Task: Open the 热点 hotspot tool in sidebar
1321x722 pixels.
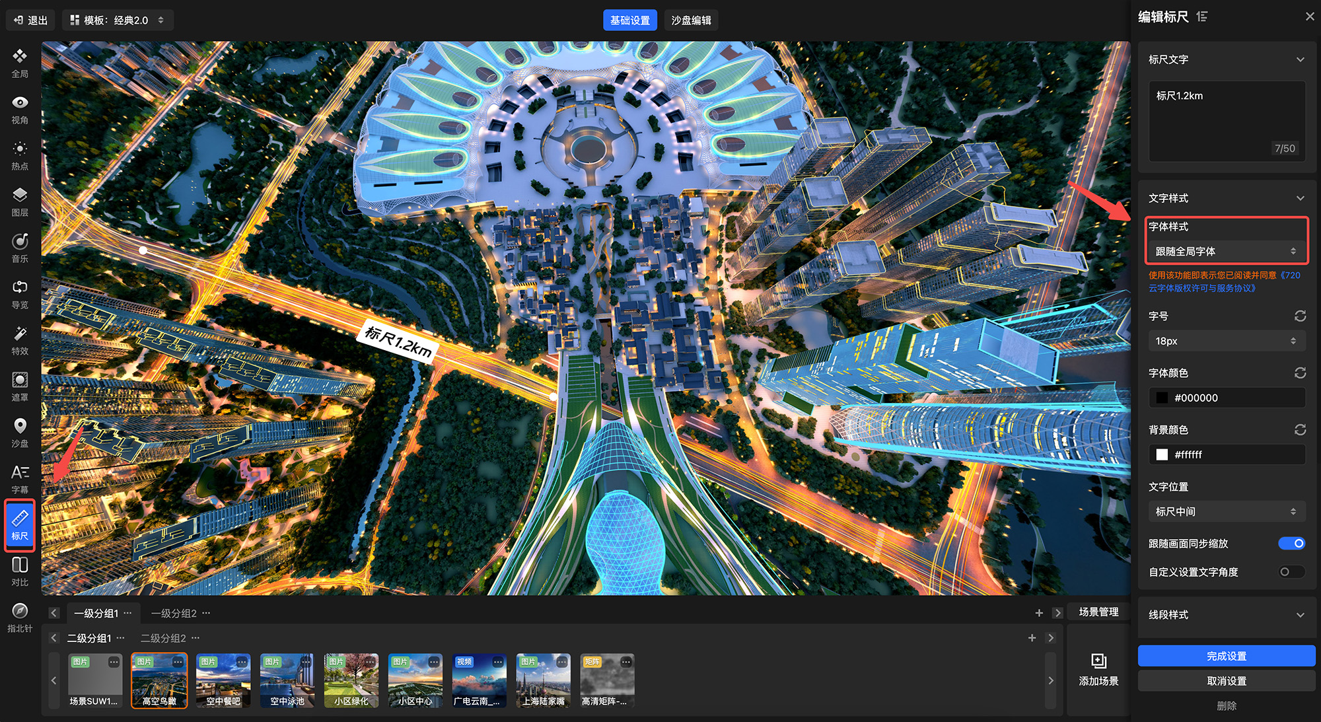Action: 20,149
